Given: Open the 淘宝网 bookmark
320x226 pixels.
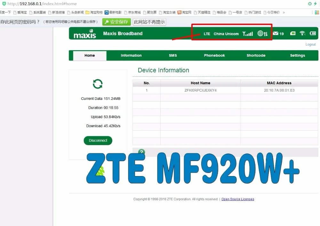Looking at the screenshot, I should (184, 12).
